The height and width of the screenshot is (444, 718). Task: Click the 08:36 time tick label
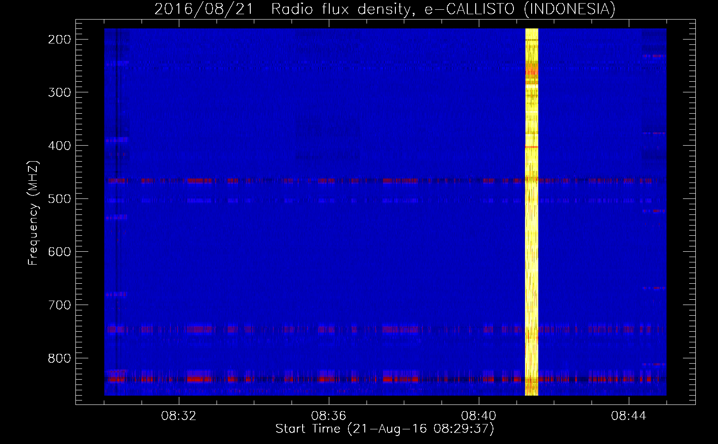329,416
